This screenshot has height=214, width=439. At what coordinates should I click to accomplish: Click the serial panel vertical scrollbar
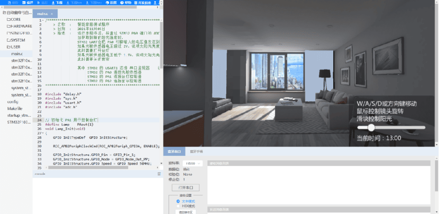pos(437,176)
